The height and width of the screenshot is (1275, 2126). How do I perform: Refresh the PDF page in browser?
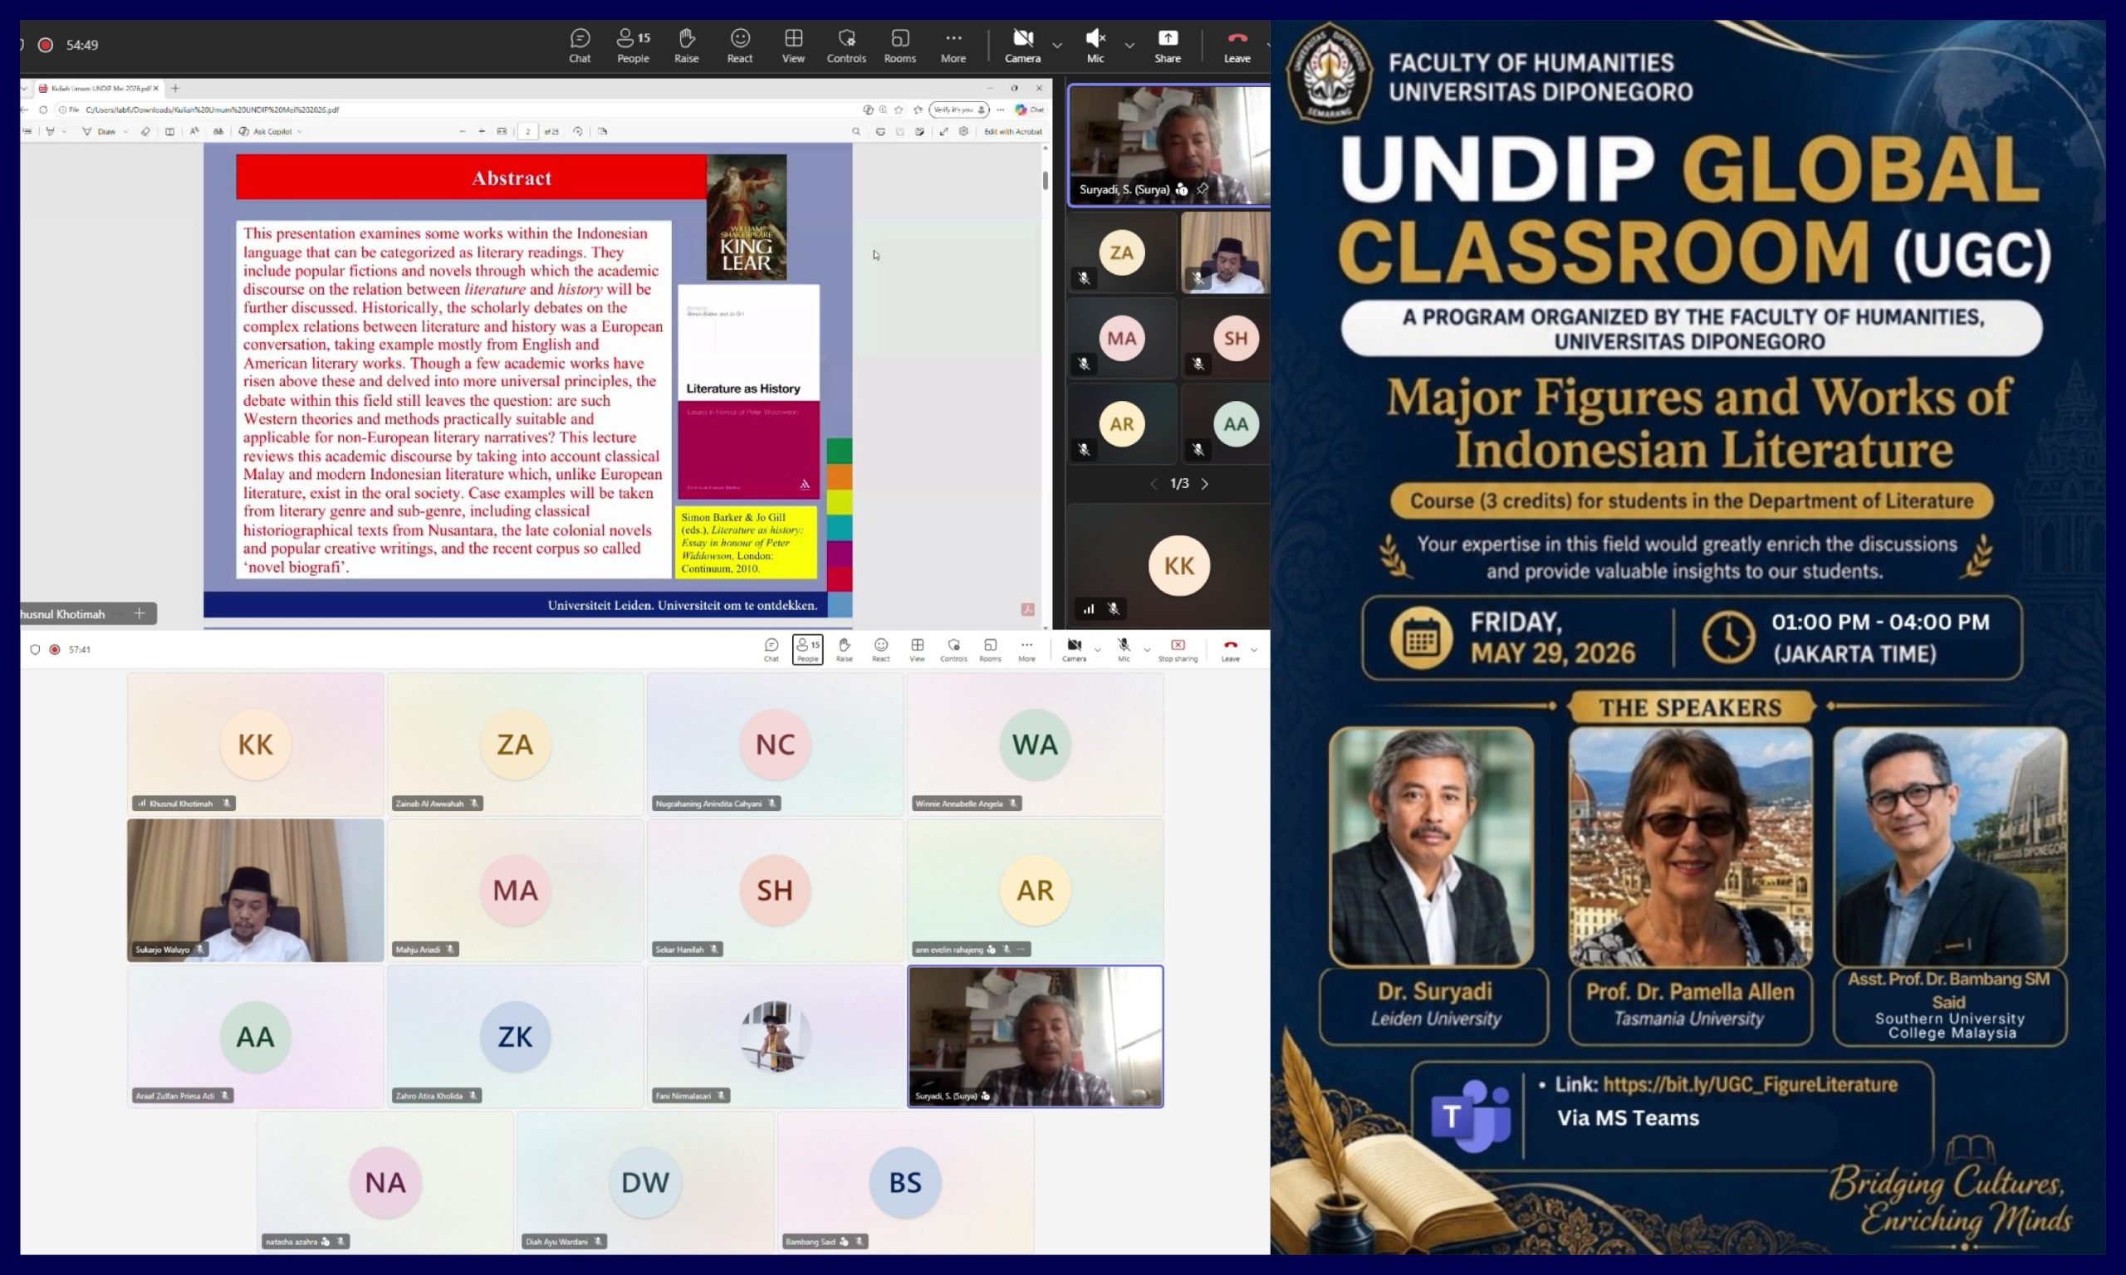pyautogui.click(x=43, y=110)
